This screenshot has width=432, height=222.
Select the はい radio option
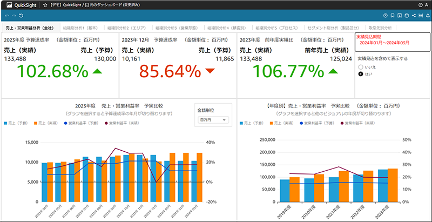(361, 73)
